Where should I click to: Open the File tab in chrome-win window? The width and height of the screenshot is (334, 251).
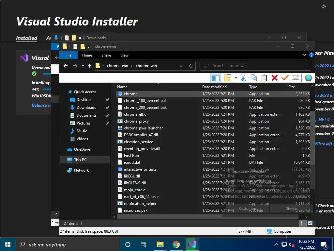coord(68,55)
